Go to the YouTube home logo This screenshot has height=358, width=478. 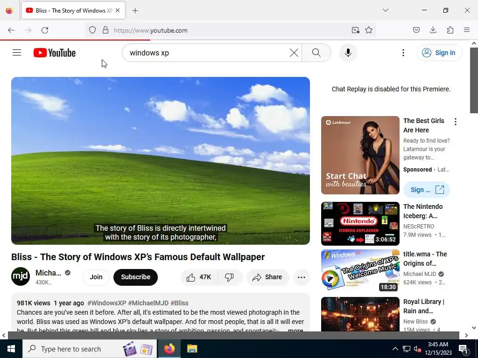coord(55,53)
